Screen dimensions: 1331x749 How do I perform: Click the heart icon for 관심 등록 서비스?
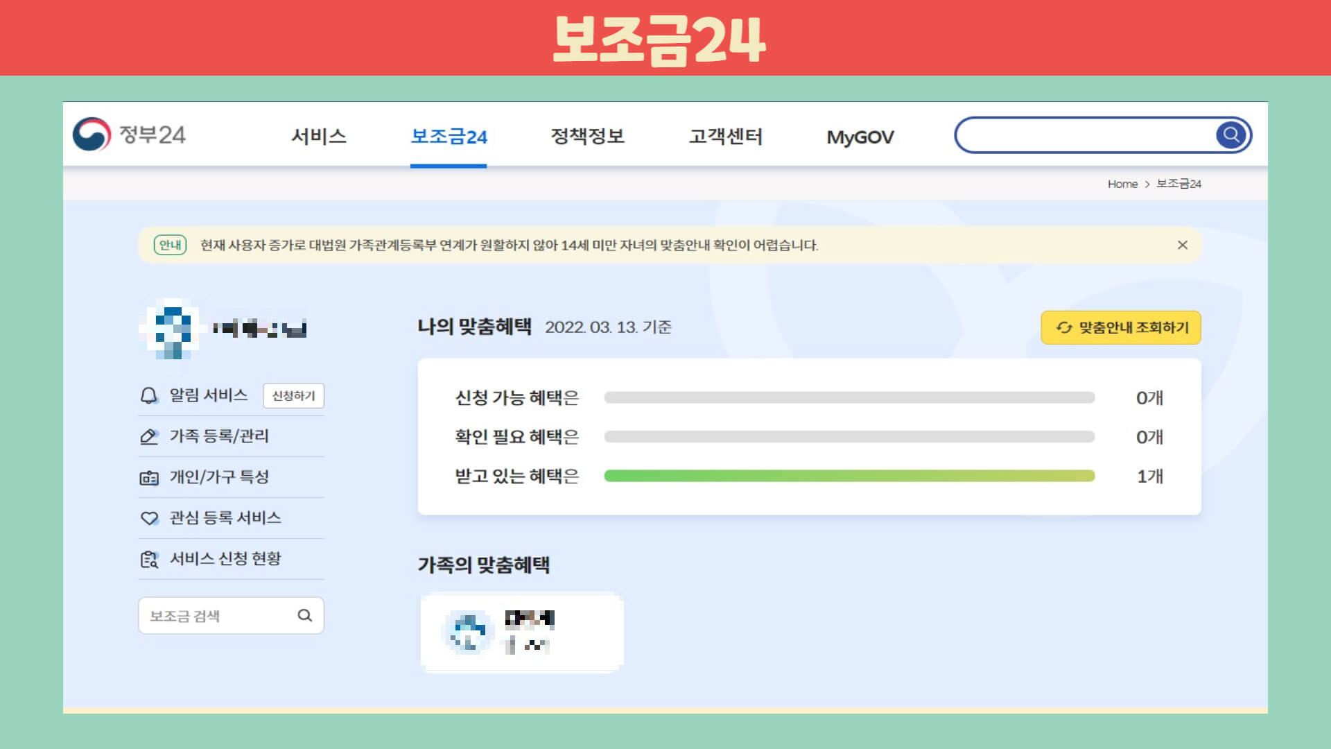coord(149,518)
